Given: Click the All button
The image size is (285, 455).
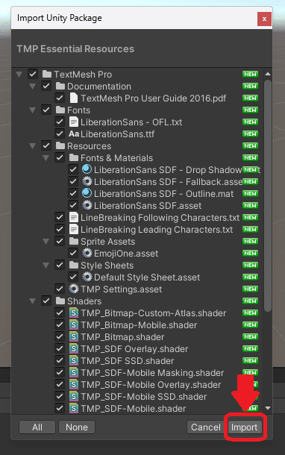Looking at the screenshot, I should pos(37,427).
